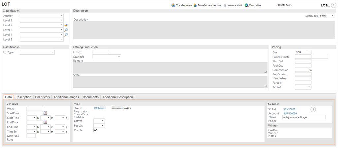Open the StartDate calendar picker
338x148 pixels.
tap(45, 113)
